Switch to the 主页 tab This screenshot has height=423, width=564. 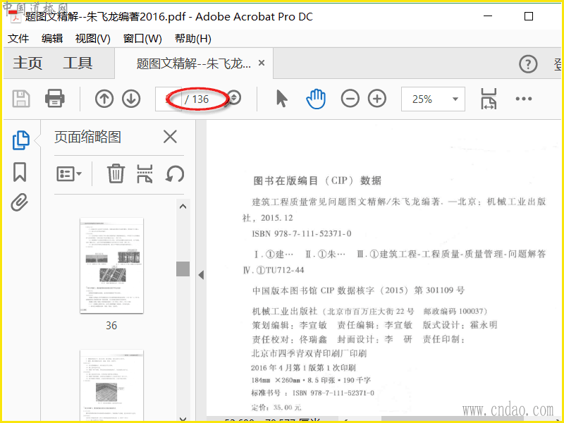27,63
